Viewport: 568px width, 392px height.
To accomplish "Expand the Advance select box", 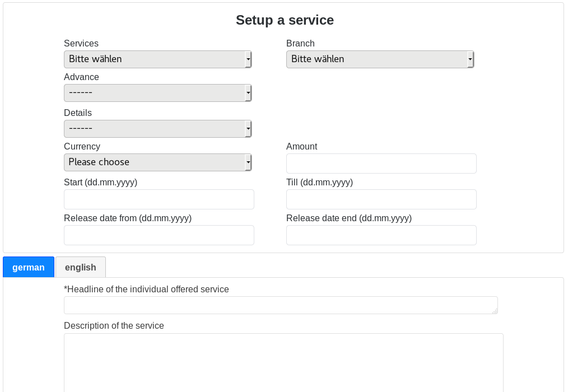I will (157, 93).
